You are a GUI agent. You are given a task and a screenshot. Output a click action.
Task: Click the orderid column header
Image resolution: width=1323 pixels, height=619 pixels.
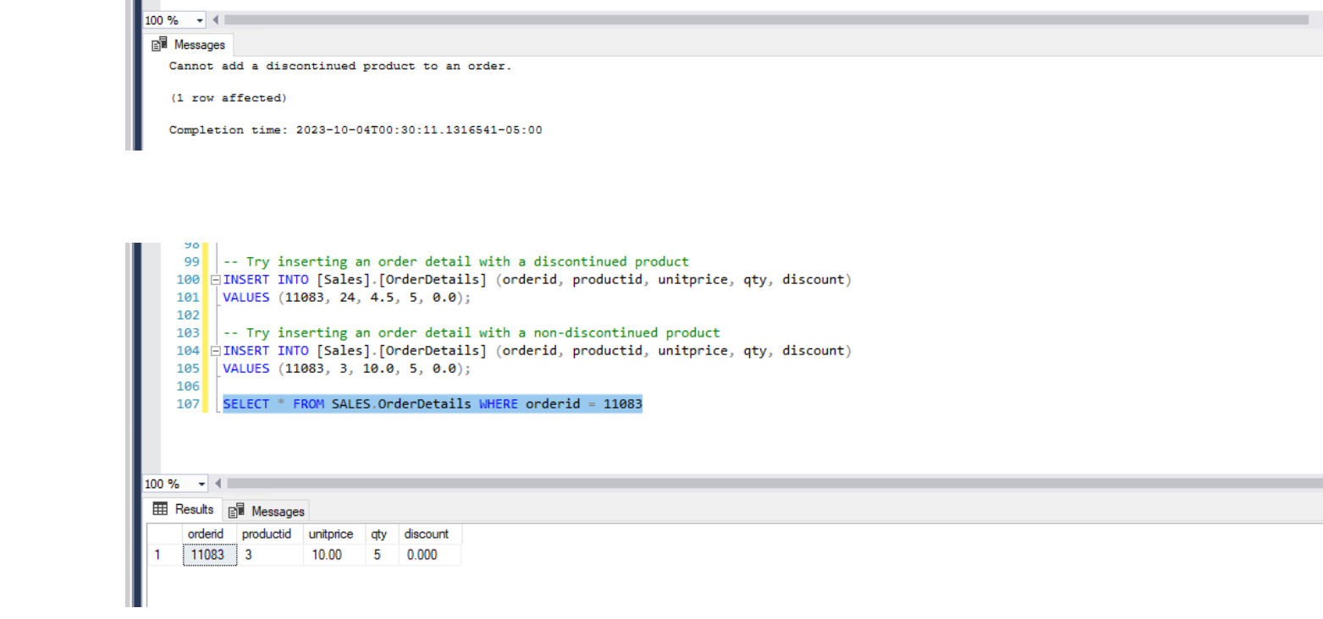coord(205,534)
